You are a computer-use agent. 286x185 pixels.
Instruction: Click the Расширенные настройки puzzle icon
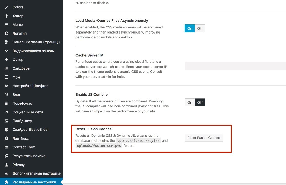[x=7, y=182]
